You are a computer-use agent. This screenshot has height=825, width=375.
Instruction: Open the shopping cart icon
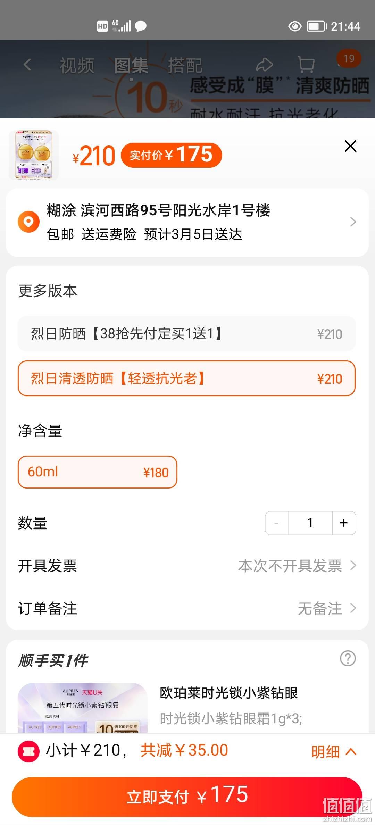pyautogui.click(x=306, y=65)
